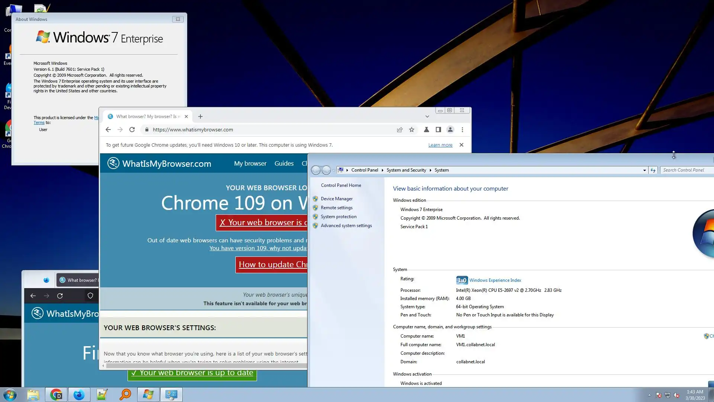Click Search Control Panel field
The image size is (714, 402).
[686, 170]
